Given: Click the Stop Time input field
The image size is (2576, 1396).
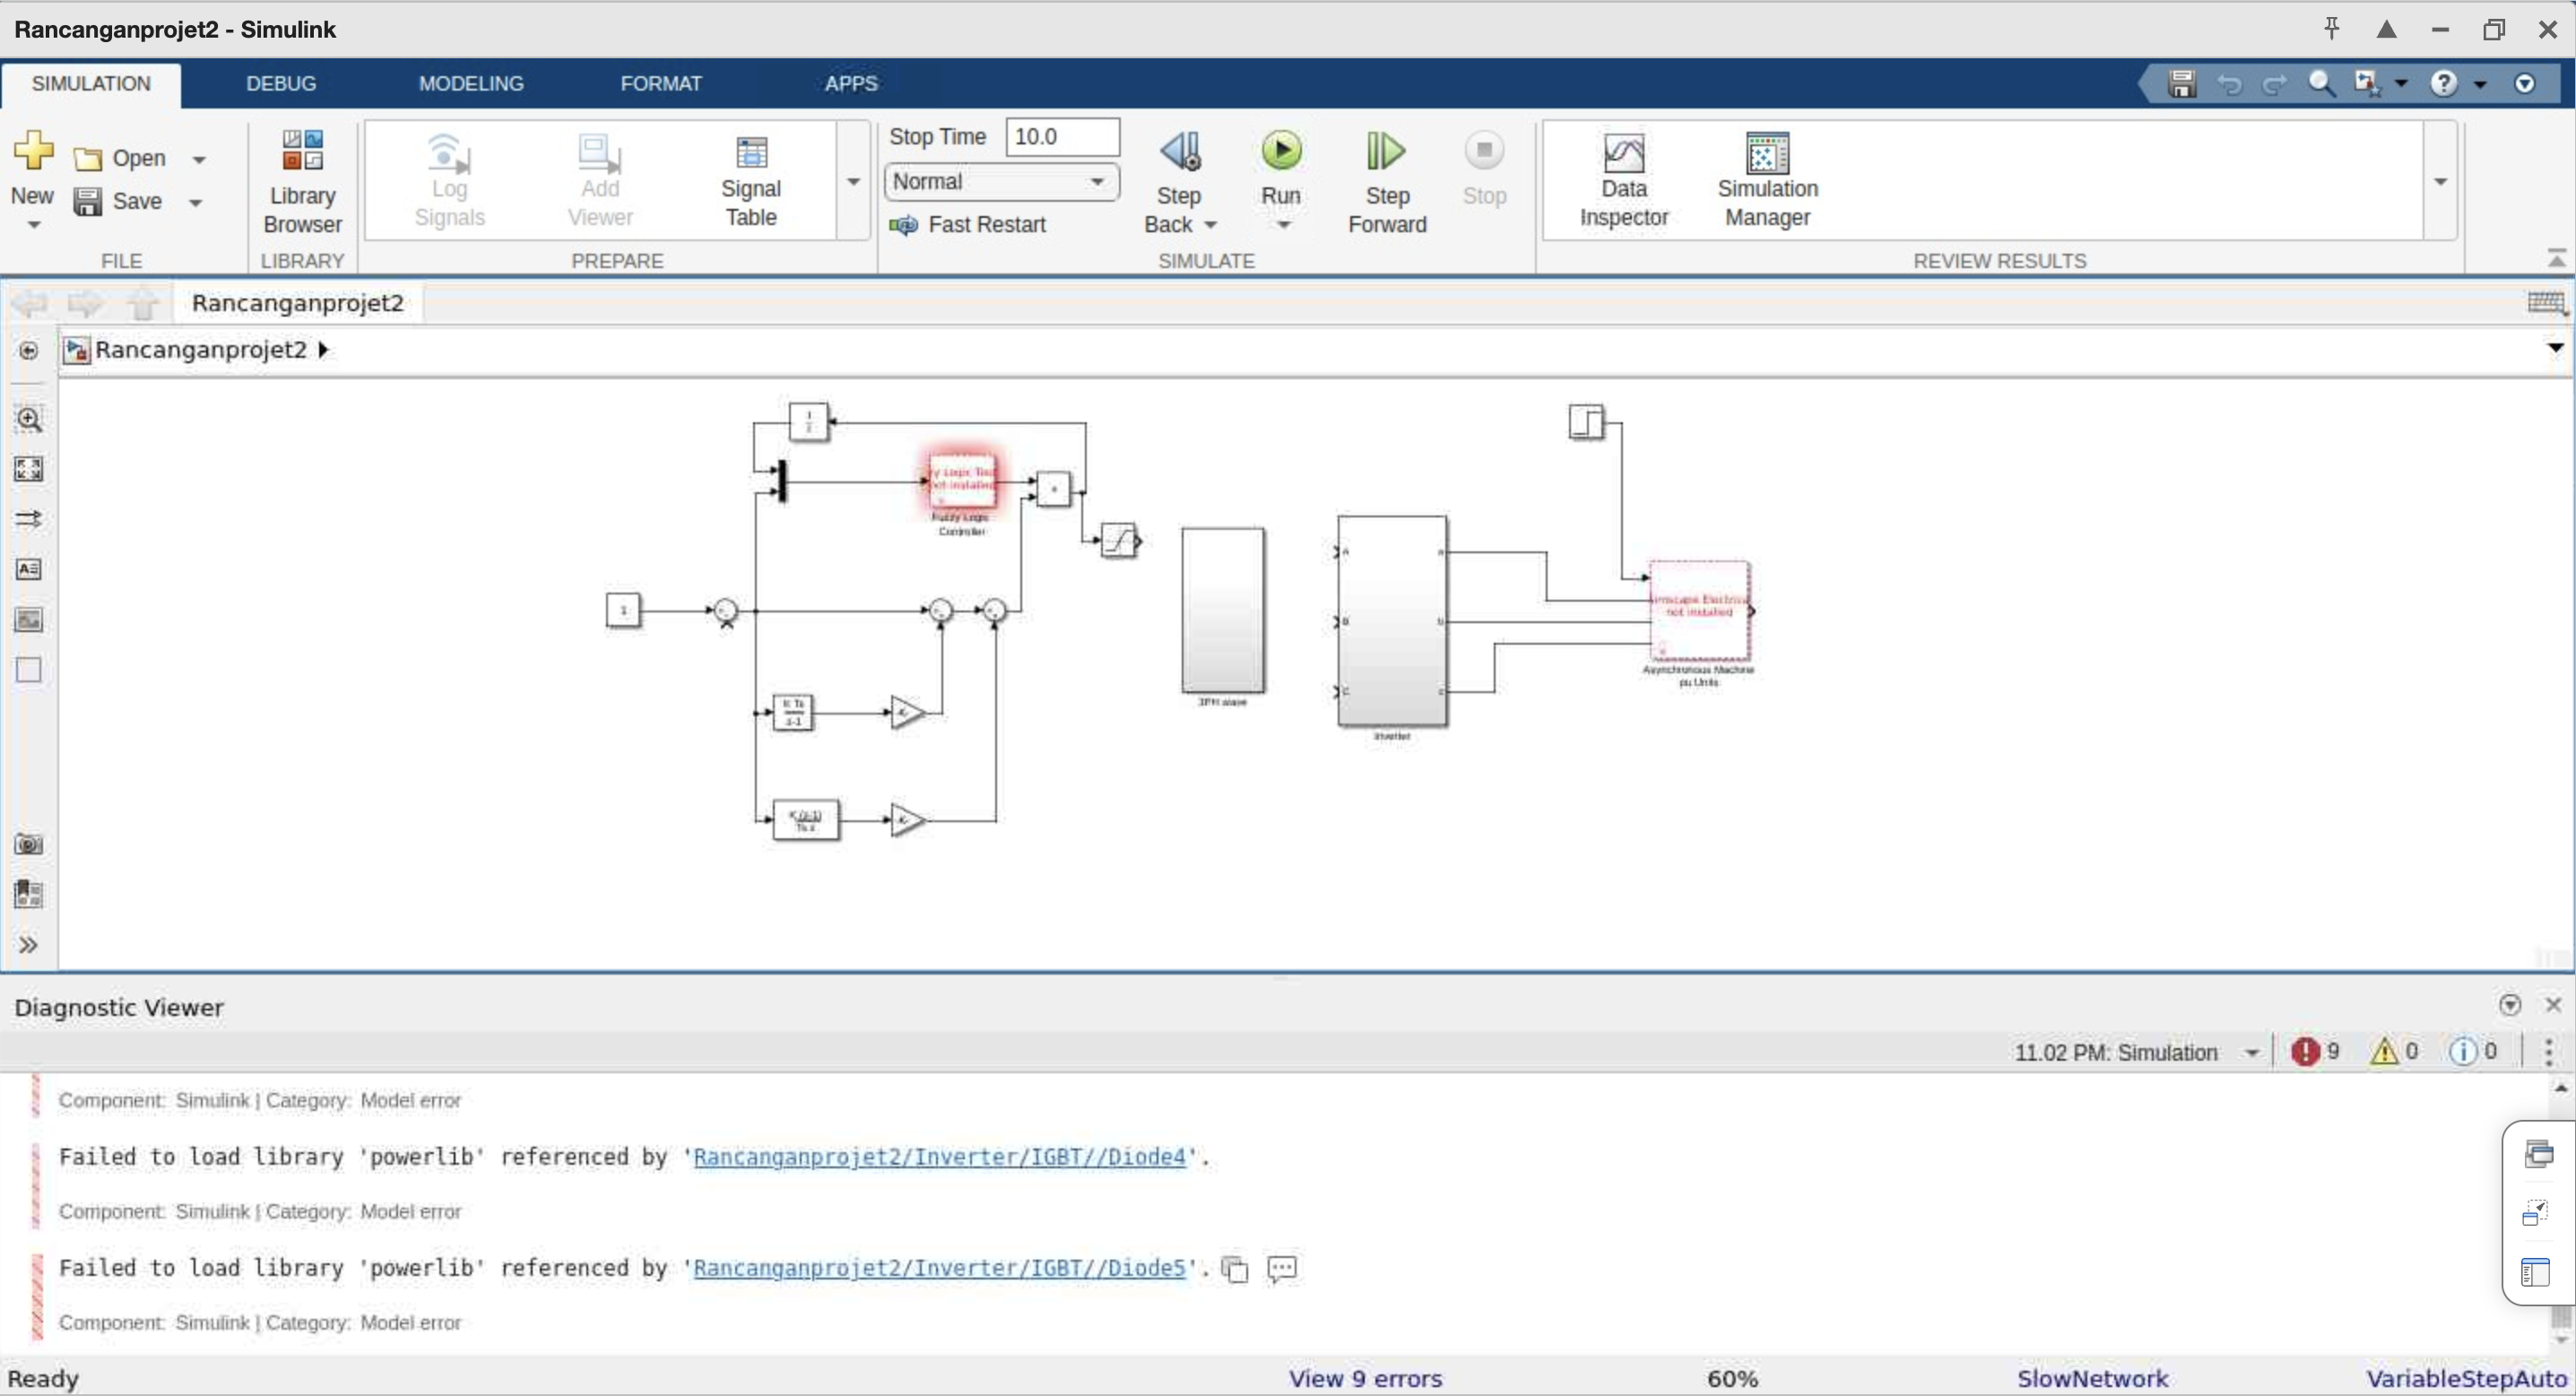Looking at the screenshot, I should 1062,137.
